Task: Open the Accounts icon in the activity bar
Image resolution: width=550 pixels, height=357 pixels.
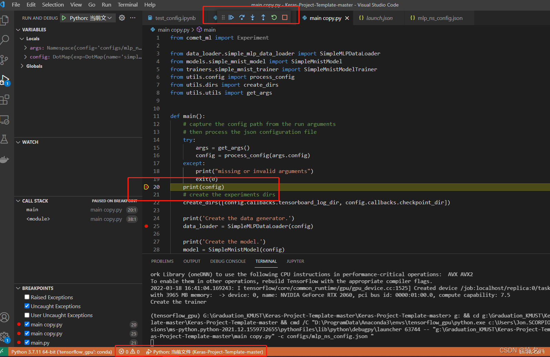Action: (x=4, y=317)
